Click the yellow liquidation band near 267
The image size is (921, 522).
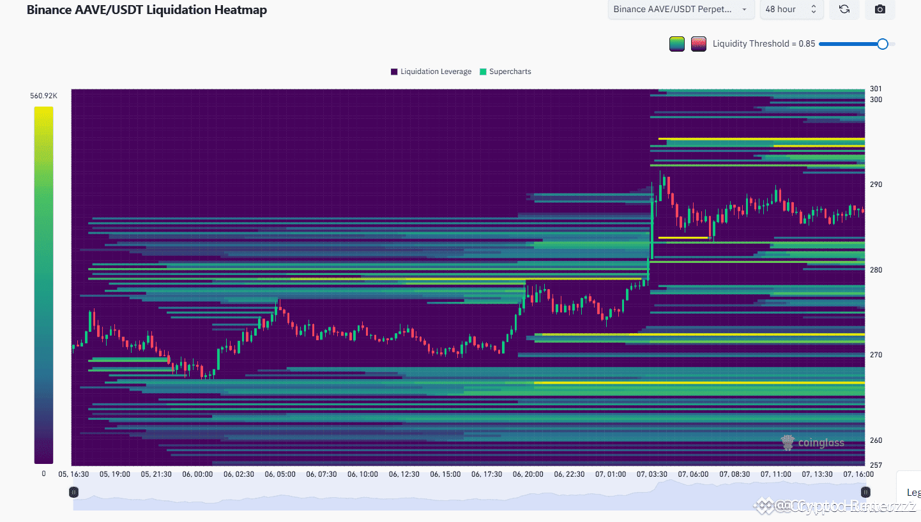(699, 383)
